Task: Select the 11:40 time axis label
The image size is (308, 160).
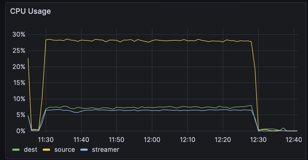Action: click(x=81, y=140)
